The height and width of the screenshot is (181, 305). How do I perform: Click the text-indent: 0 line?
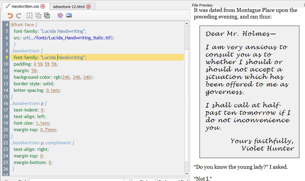[x=29, y=110]
